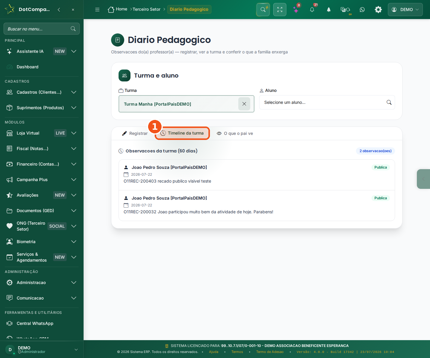Click the Terceiro Setor breadcrumb
The height and width of the screenshot is (358, 430).
tap(147, 9)
